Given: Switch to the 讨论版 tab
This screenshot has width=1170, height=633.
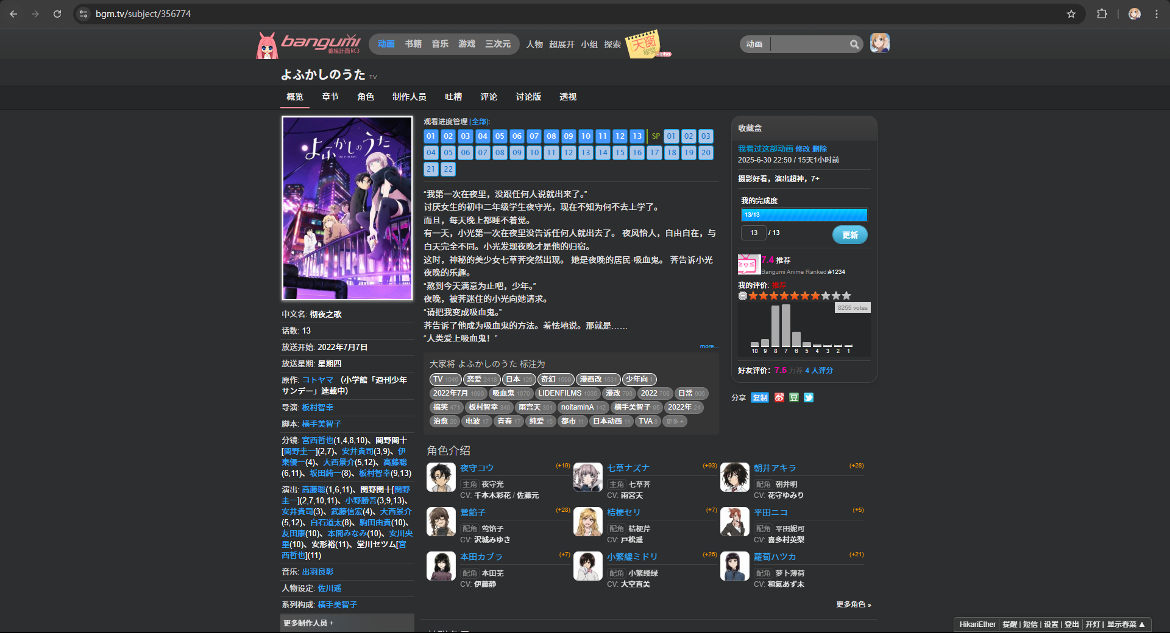Looking at the screenshot, I should tap(528, 97).
